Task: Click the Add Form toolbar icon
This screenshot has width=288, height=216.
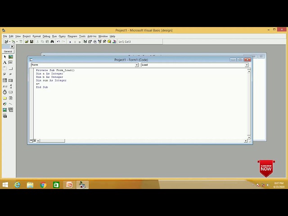Action: 13,42
